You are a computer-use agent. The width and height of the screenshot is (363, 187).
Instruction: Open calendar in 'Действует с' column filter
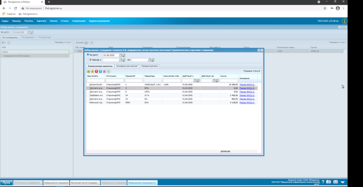coord(195,81)
